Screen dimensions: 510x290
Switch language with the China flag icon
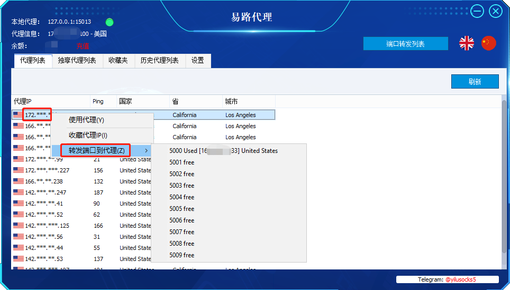488,43
